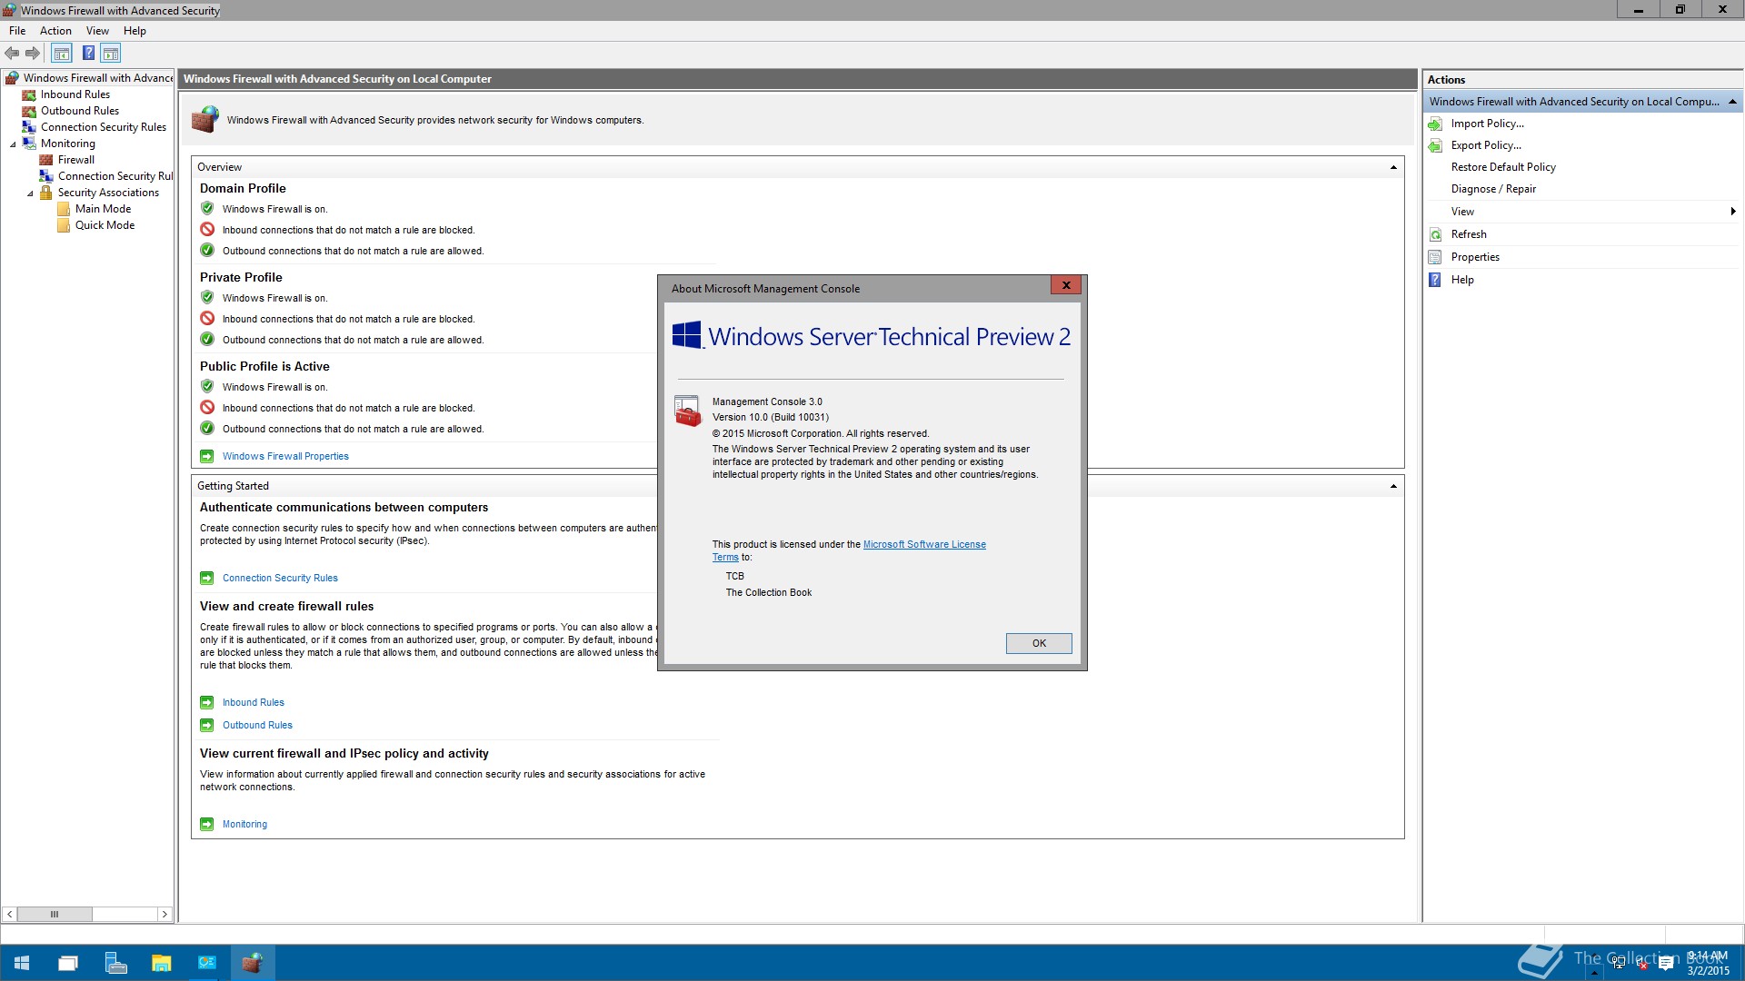1745x981 pixels.
Task: Click the Main Mode folder icon
Action: click(x=64, y=209)
